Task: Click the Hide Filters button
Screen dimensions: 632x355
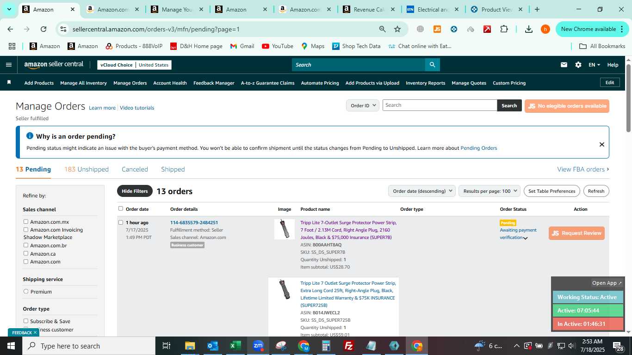Action: 135,191
